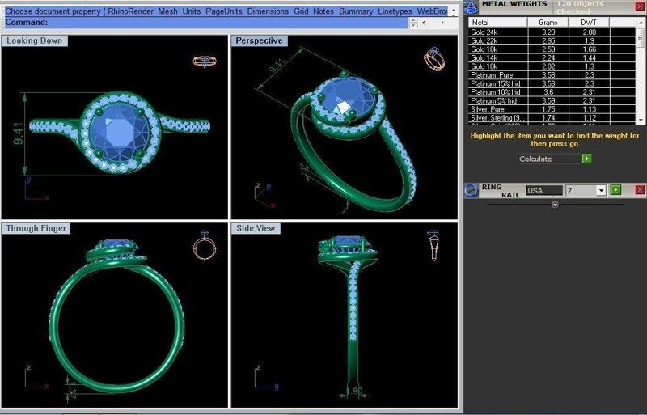
Task: Activate the Perspective viewport title
Action: [x=259, y=40]
